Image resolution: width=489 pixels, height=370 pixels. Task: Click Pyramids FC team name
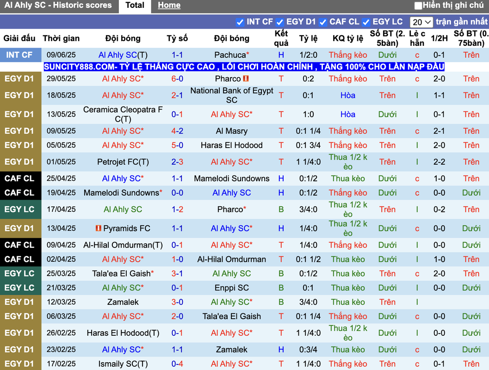[127, 228]
